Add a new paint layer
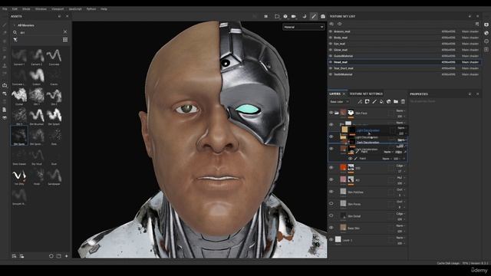Screen dimensions: 491x276 [x=374, y=102]
